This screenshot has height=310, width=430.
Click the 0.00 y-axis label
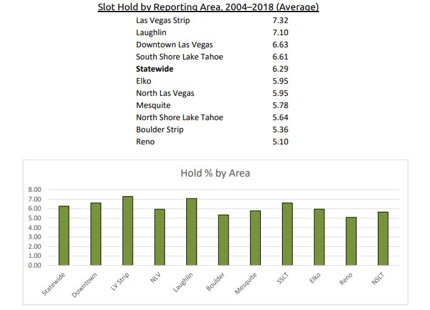(x=35, y=265)
